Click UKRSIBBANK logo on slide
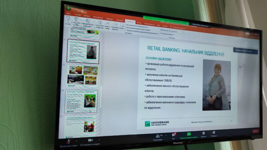This screenshot has height=150, width=267. click(157, 123)
